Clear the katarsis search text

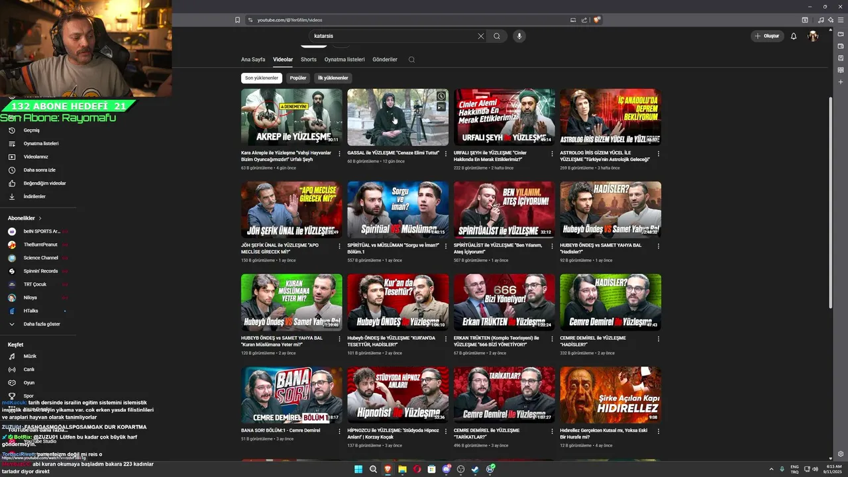481,36
